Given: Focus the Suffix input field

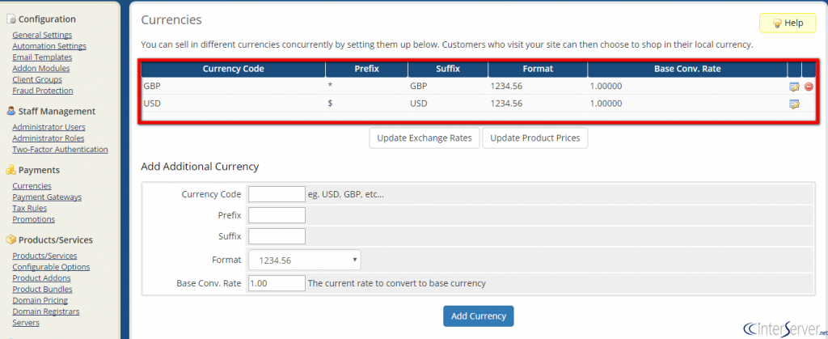Looking at the screenshot, I should (x=277, y=236).
